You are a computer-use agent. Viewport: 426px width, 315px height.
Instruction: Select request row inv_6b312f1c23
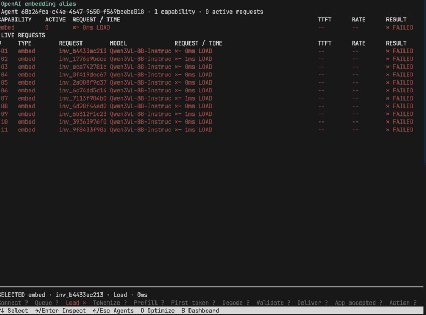pyautogui.click(x=207, y=114)
